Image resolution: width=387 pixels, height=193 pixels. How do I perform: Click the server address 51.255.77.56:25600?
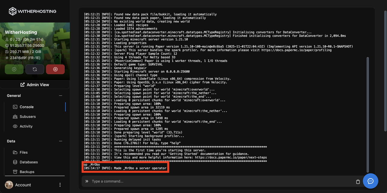pos(27,45)
